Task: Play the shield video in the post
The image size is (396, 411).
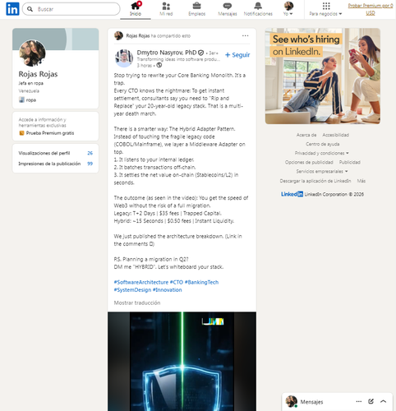Action: click(x=182, y=361)
